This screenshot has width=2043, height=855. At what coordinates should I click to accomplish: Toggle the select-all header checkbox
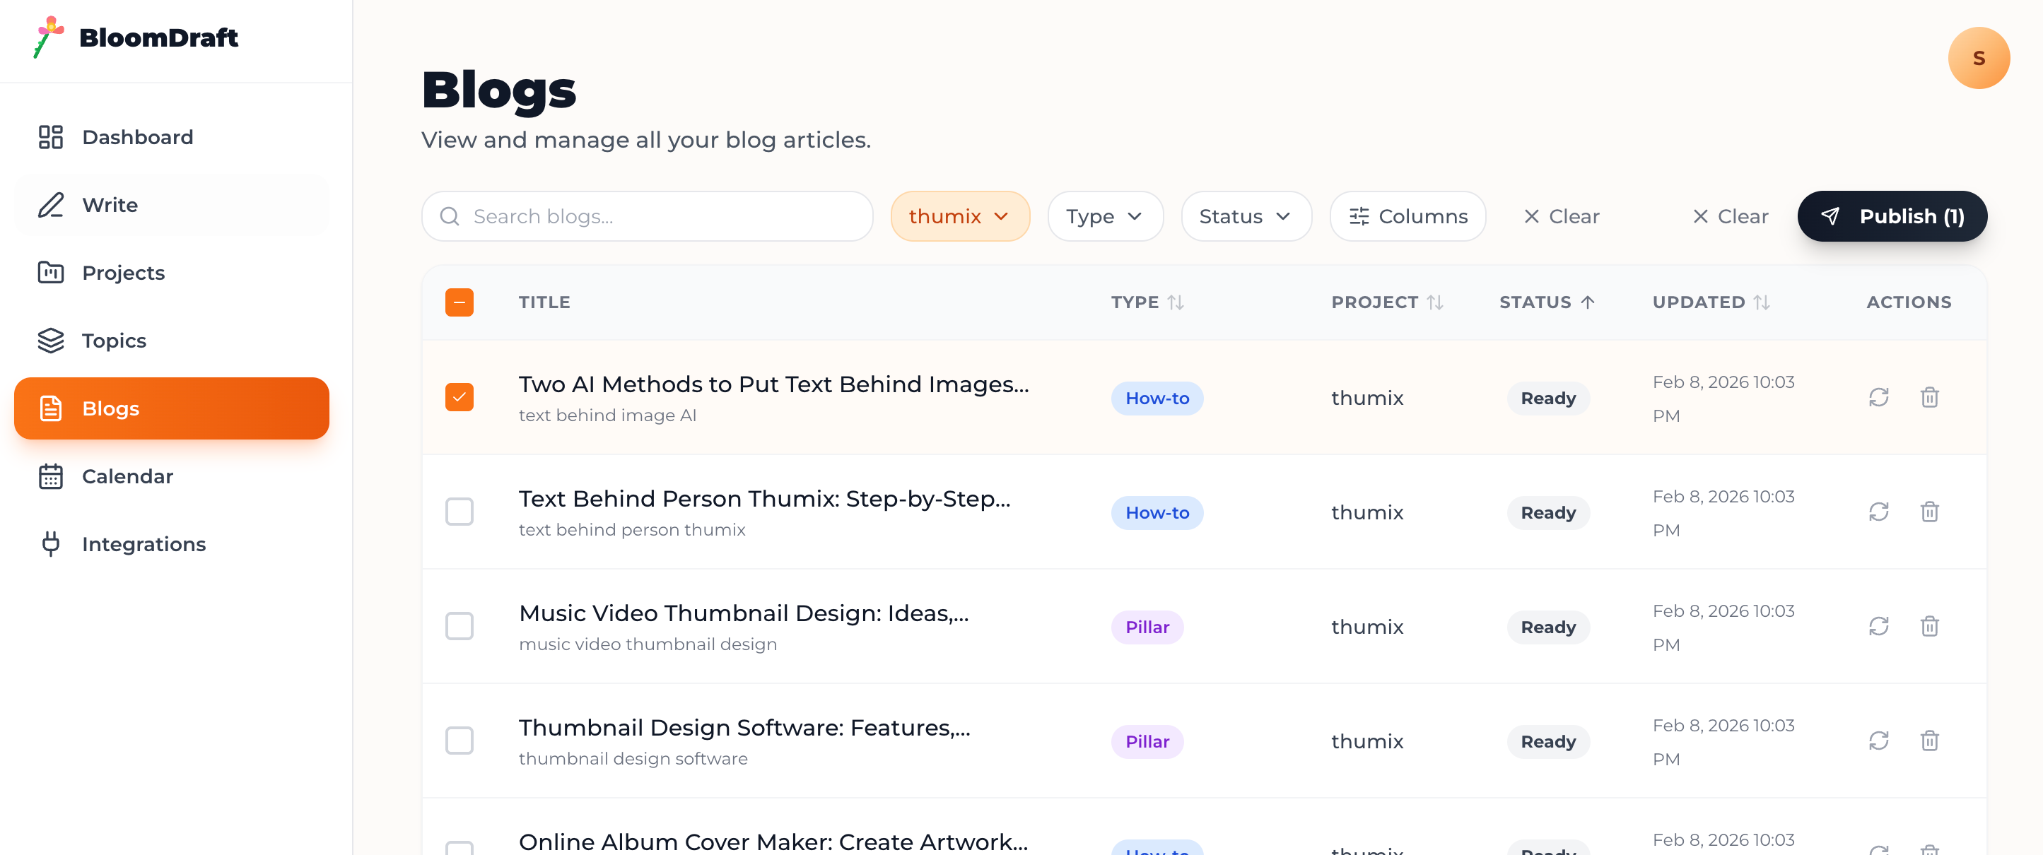459,302
